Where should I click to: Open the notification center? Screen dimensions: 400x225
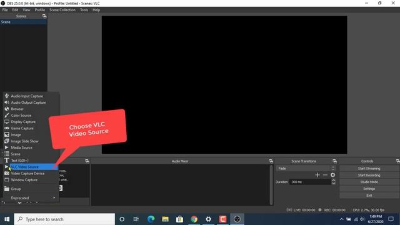click(391, 219)
